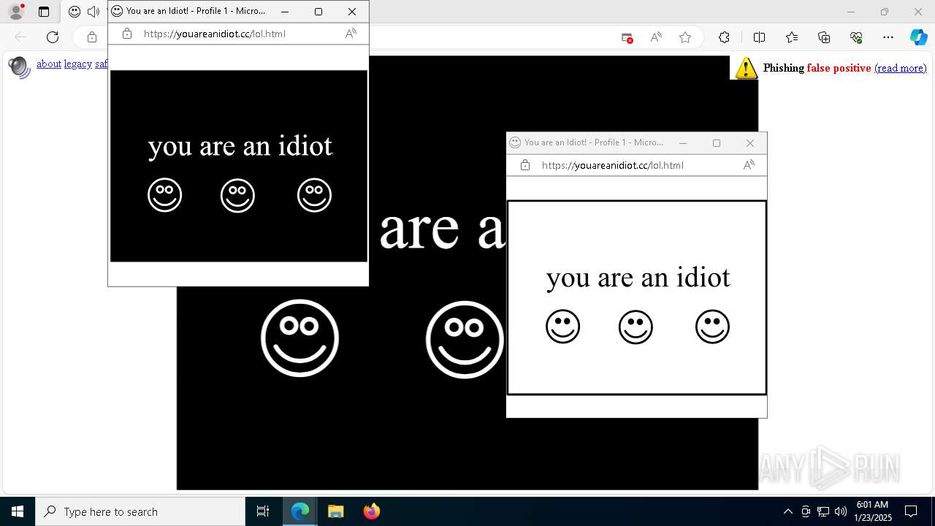The image size is (935, 526).
Task: Open the Favorites list icon
Action: 792,38
